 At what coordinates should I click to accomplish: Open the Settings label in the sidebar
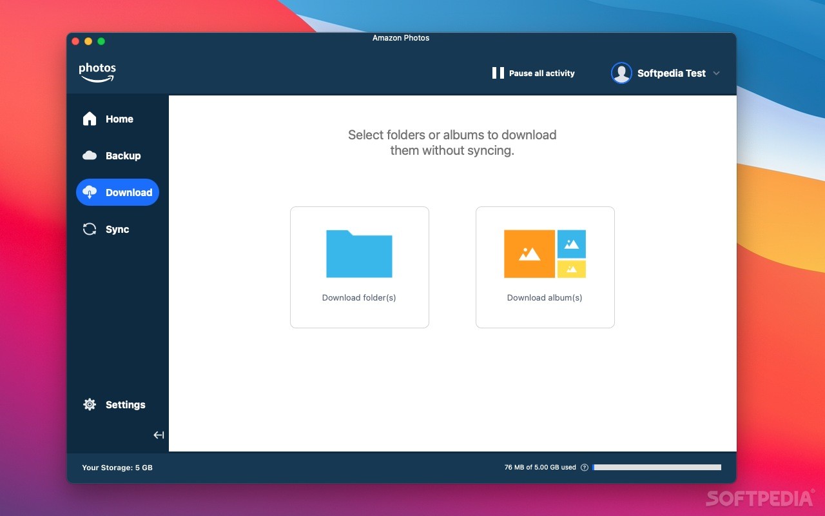(x=126, y=404)
